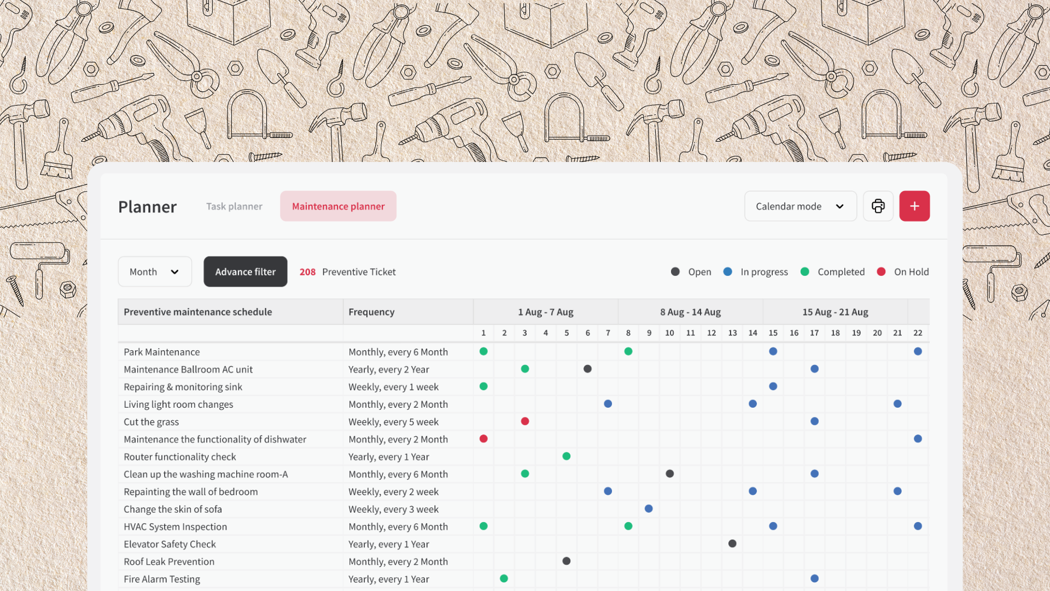This screenshot has height=591, width=1050.
Task: Open Repainting bedroom wall ticket day 21
Action: 897,491
